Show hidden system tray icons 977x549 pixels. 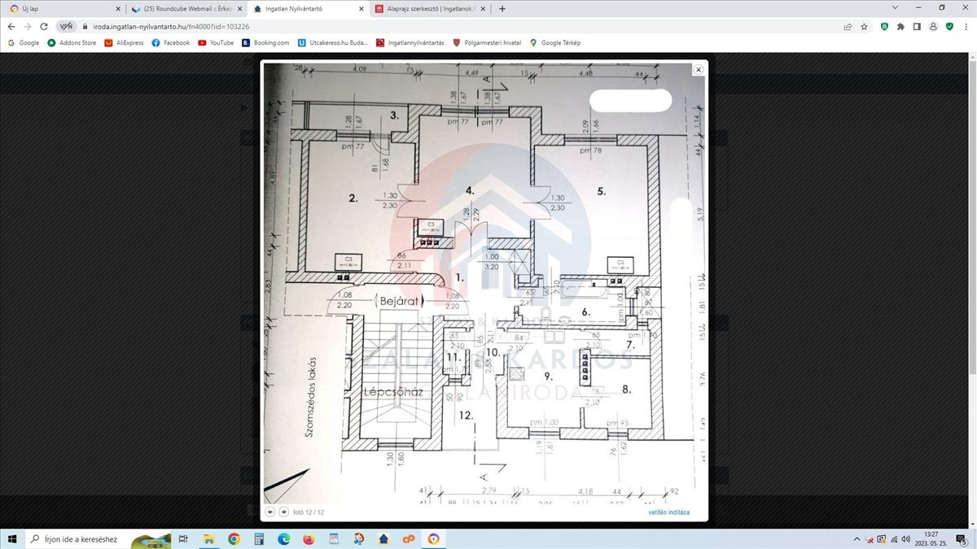coord(857,538)
